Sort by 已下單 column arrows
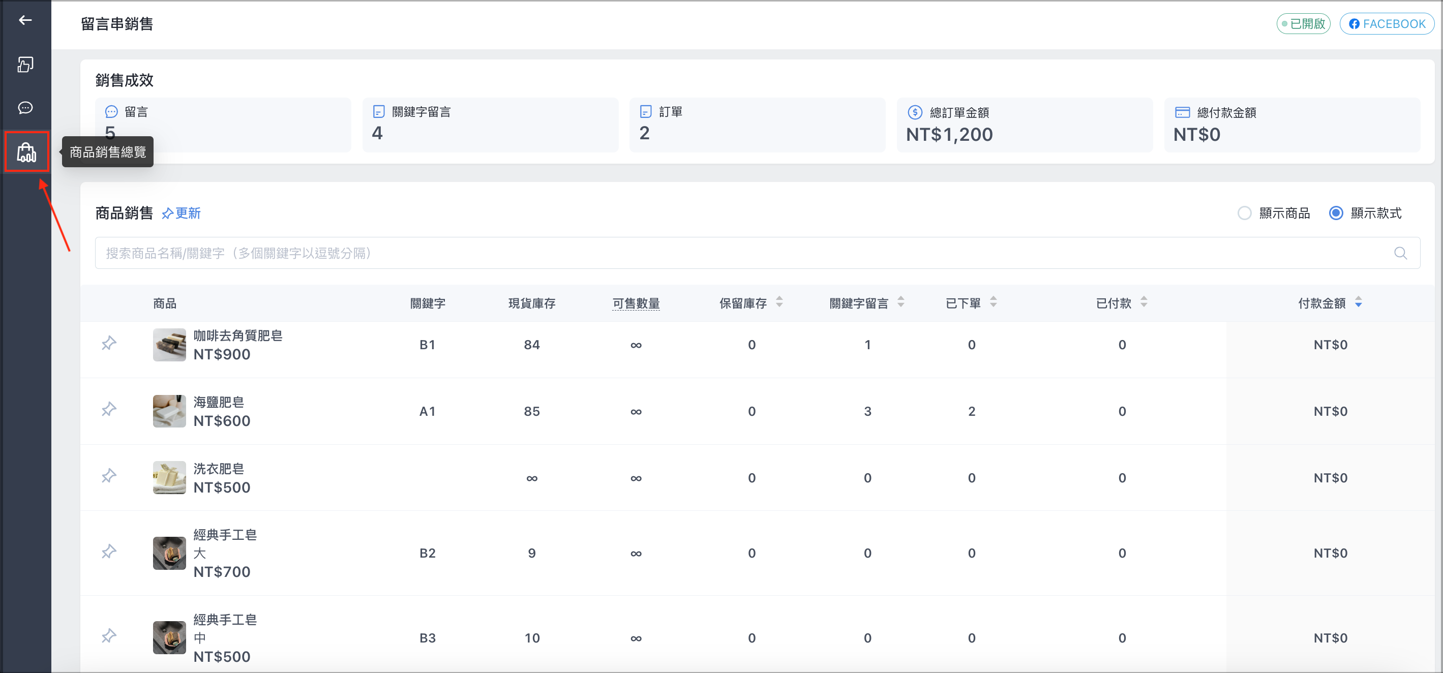The height and width of the screenshot is (673, 1443). coord(993,302)
